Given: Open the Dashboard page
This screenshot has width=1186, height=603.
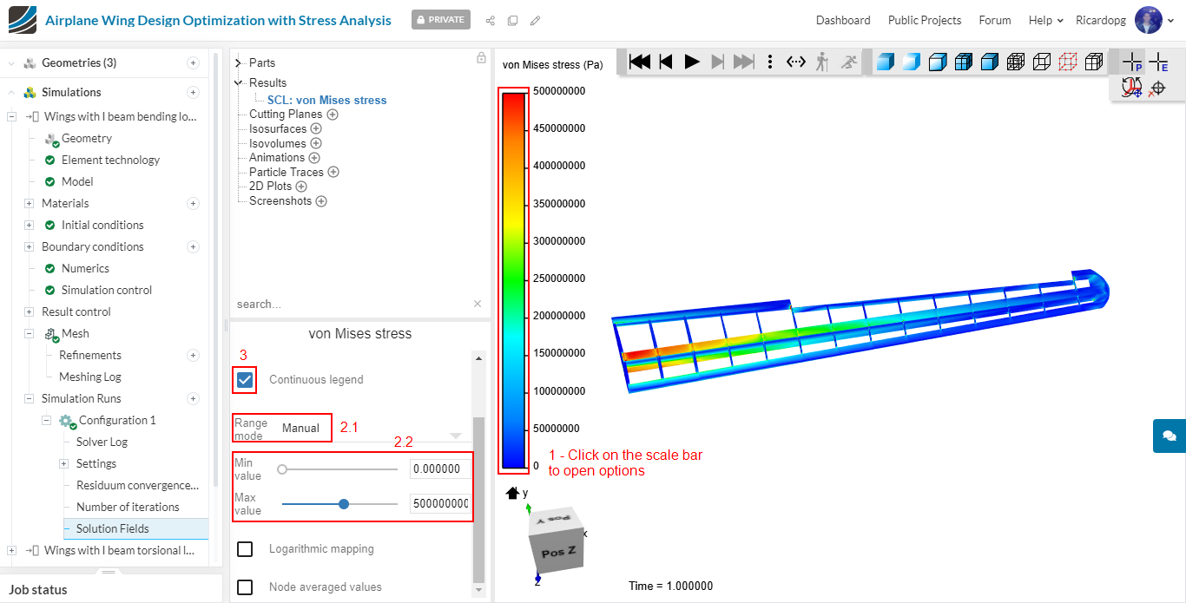Looking at the screenshot, I should (843, 20).
